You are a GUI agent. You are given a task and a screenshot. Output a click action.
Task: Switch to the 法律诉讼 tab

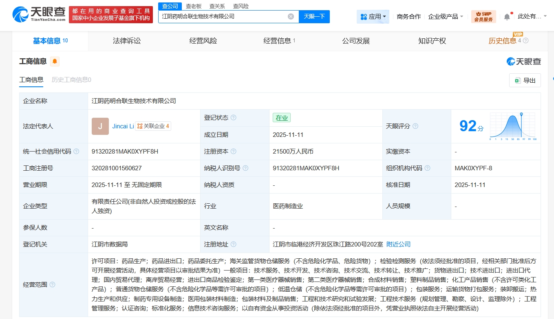126,41
